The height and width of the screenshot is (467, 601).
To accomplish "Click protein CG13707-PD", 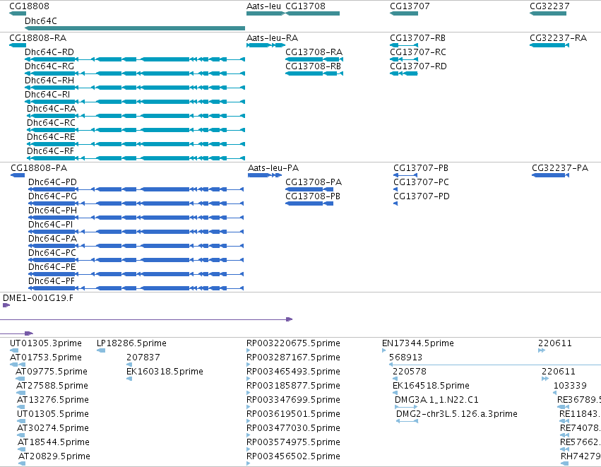I will [422, 196].
